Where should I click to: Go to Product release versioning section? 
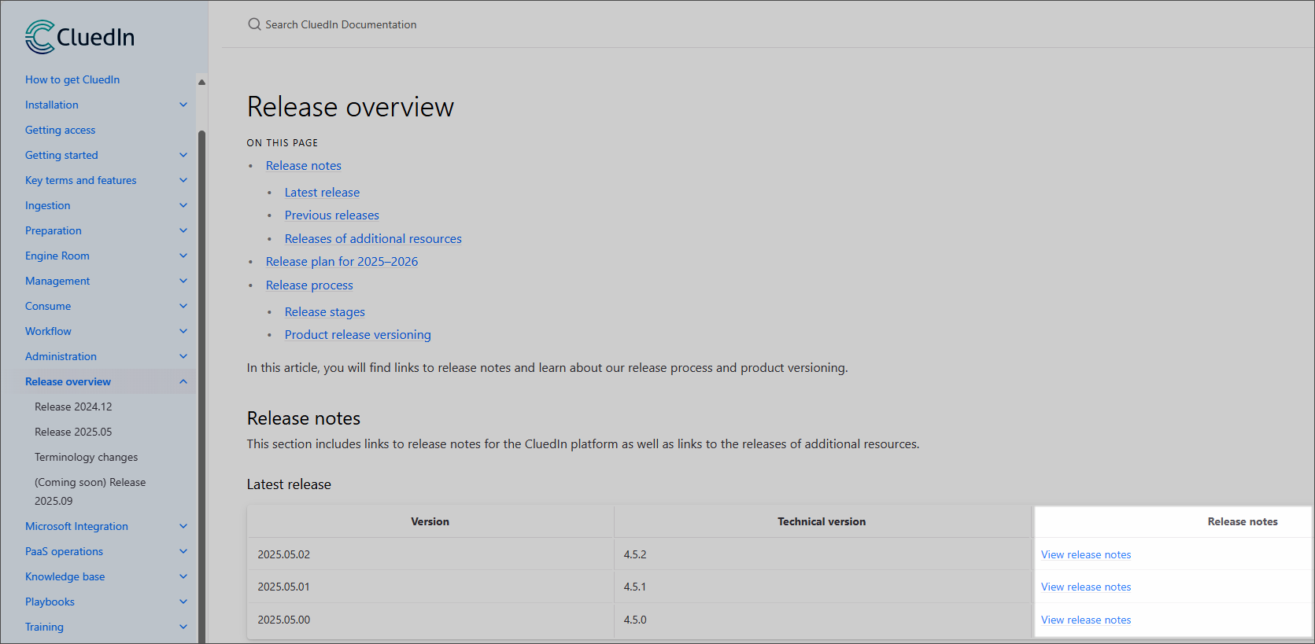(357, 335)
